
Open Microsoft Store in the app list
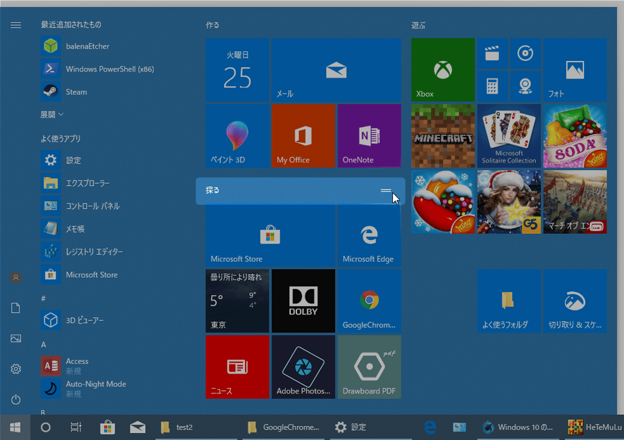pos(80,275)
